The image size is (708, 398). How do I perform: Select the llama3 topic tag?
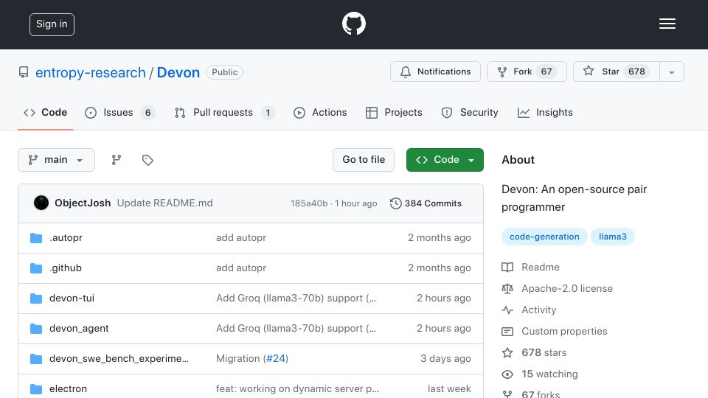click(x=613, y=237)
